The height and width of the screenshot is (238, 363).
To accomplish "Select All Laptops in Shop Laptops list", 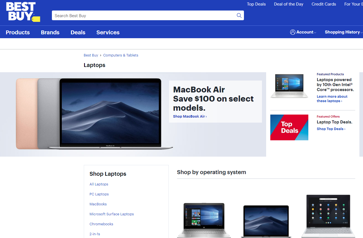I will [99, 184].
